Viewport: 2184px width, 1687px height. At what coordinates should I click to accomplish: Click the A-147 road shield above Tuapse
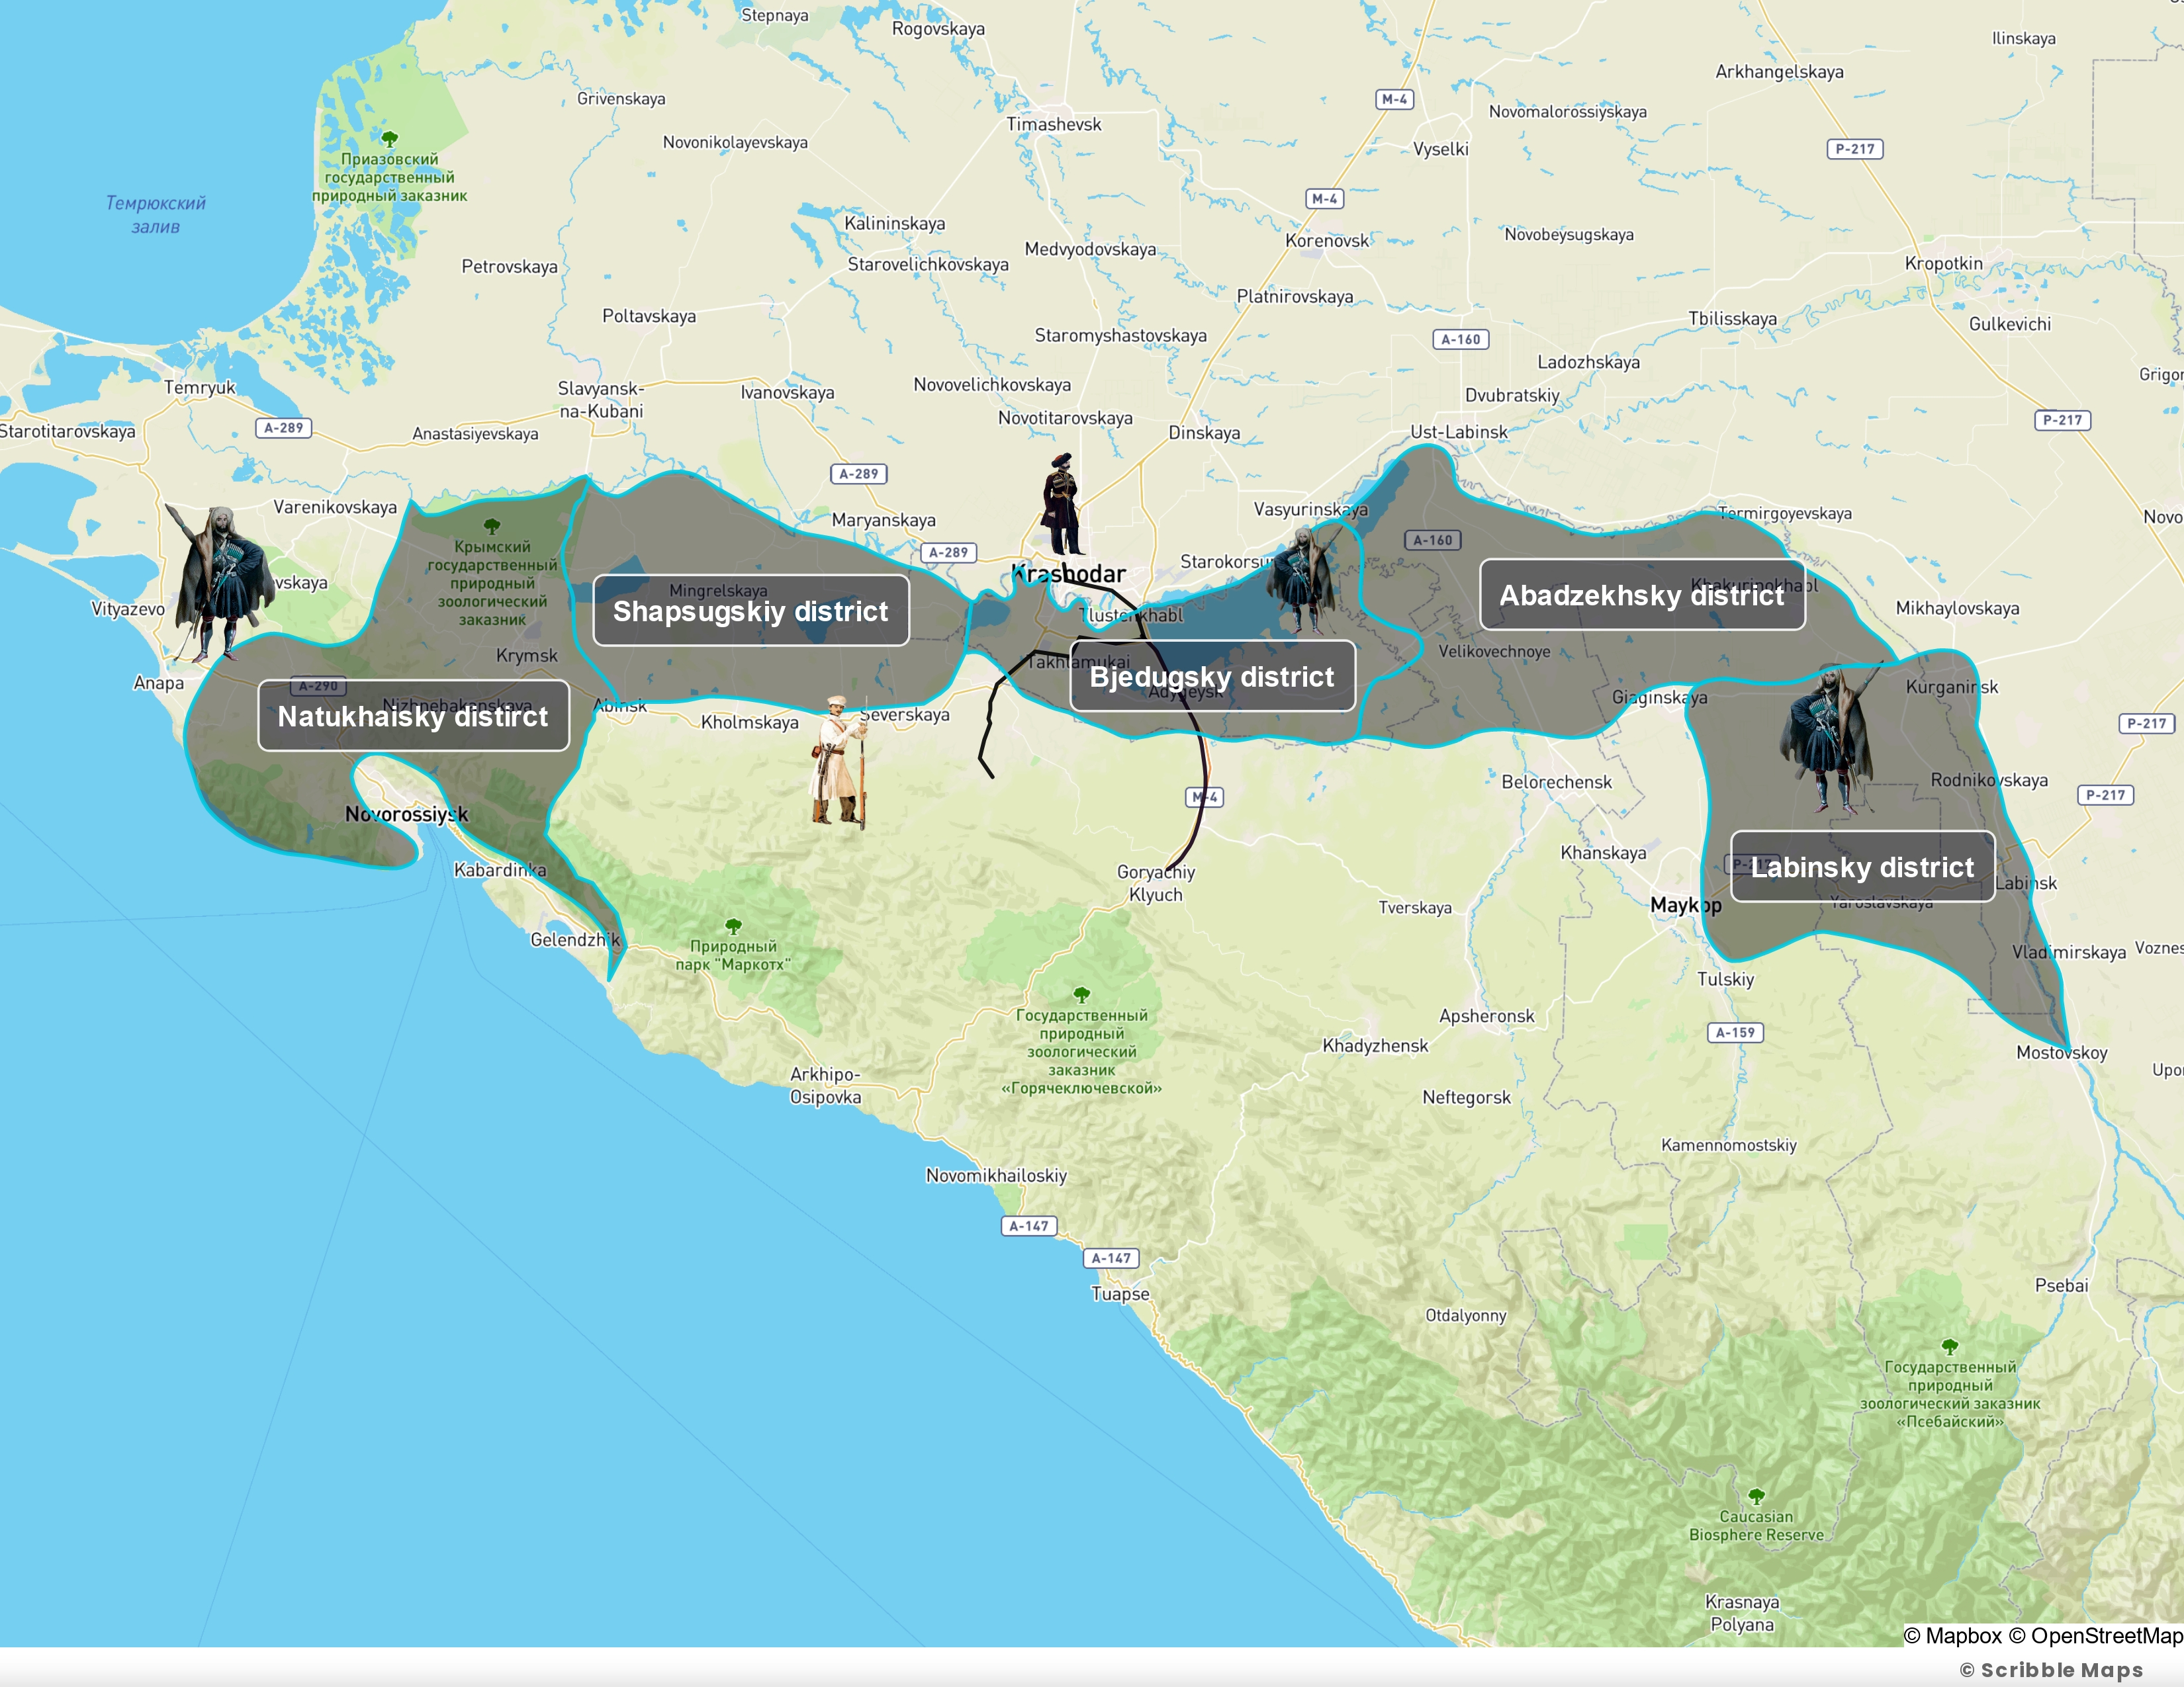click(1111, 1258)
